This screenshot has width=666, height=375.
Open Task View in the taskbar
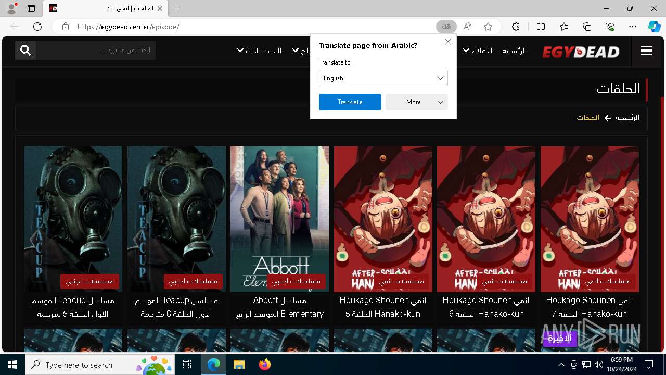tap(187, 365)
